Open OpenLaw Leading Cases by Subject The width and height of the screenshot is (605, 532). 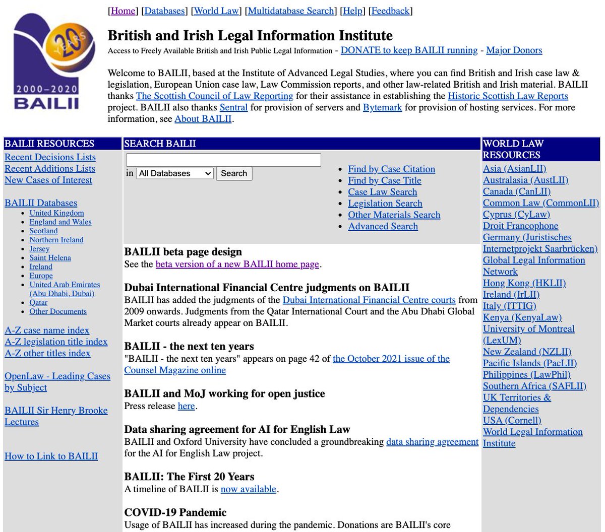pyautogui.click(x=57, y=382)
